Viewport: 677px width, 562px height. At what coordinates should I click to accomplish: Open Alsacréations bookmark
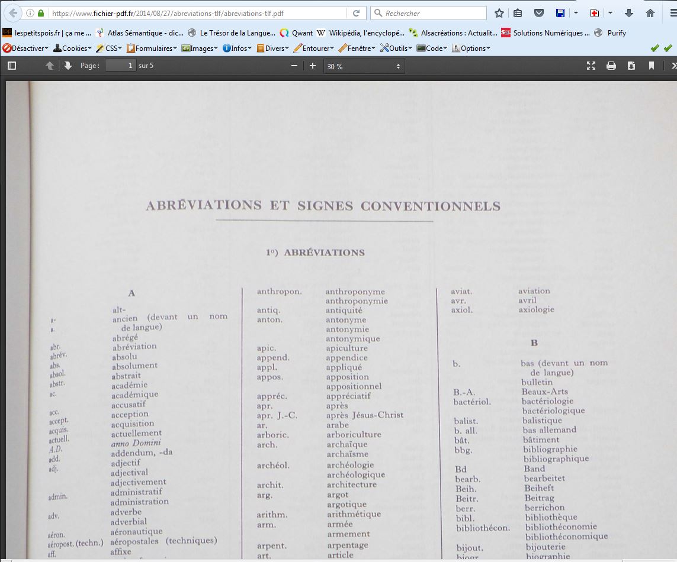[x=453, y=33]
